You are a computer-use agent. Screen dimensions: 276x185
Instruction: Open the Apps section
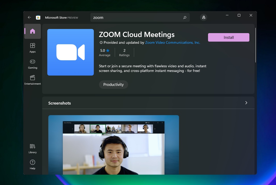tap(33, 48)
